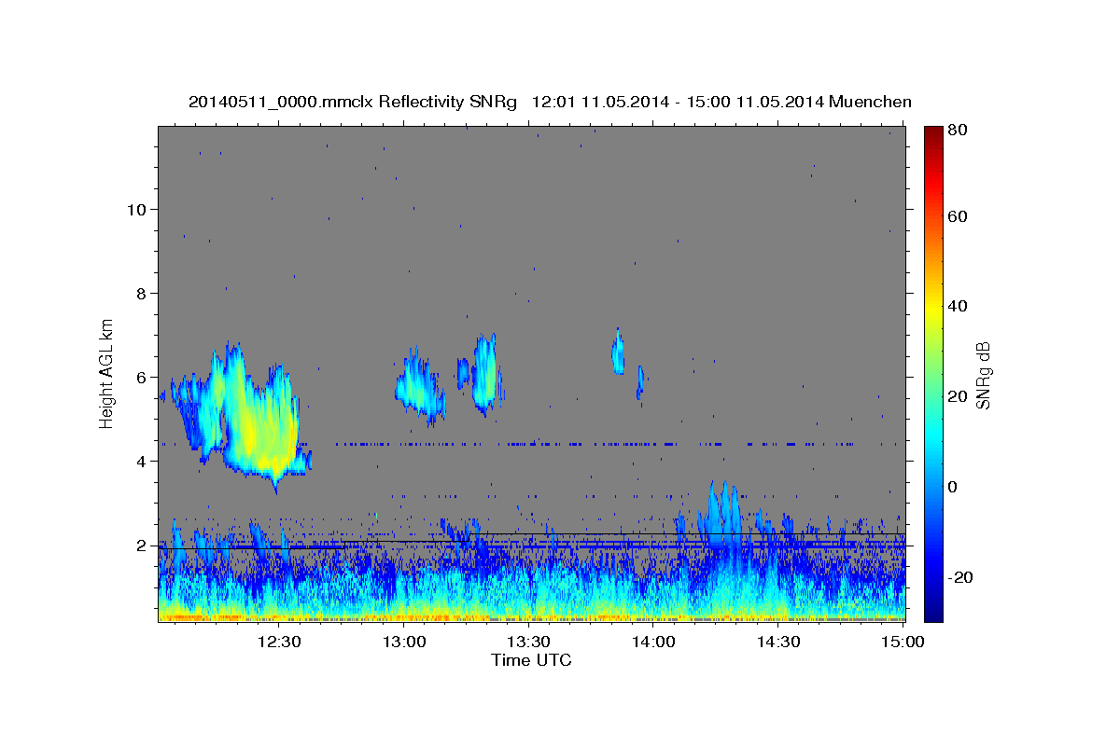Click the height tick label 10
Screen dimensions: 1120x746
(x=136, y=209)
